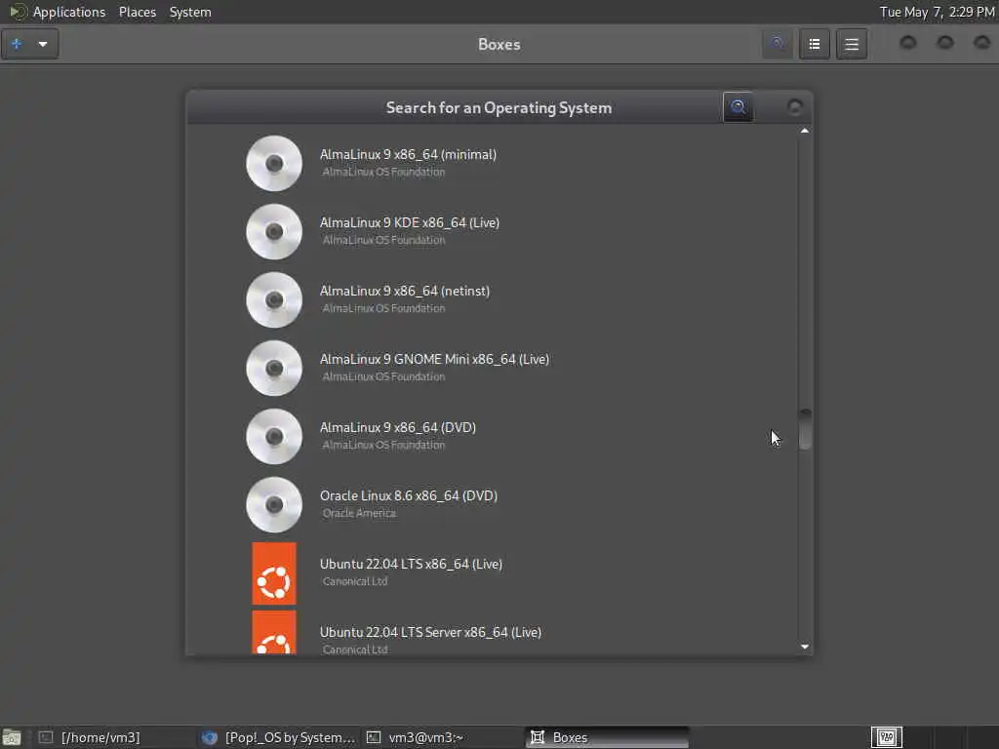Choose Ubuntu 22.04 LTS Server x86_64 (Live) text
Image resolution: width=999 pixels, height=749 pixels.
pyautogui.click(x=430, y=632)
